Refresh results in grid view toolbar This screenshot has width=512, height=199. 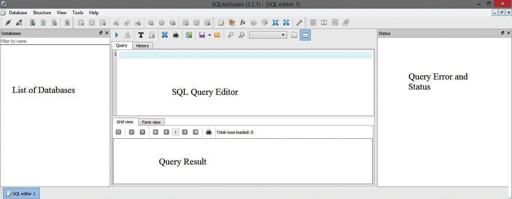[118, 132]
